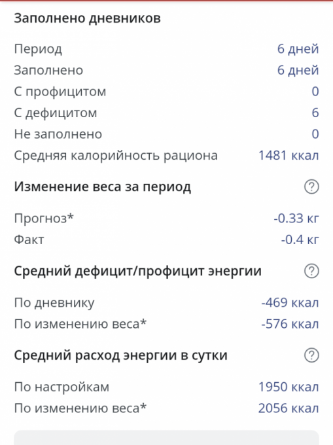The height and width of the screenshot is (445, 333).
Task: Select expenditure by weight change 2056 ккал
Action: coord(289,408)
